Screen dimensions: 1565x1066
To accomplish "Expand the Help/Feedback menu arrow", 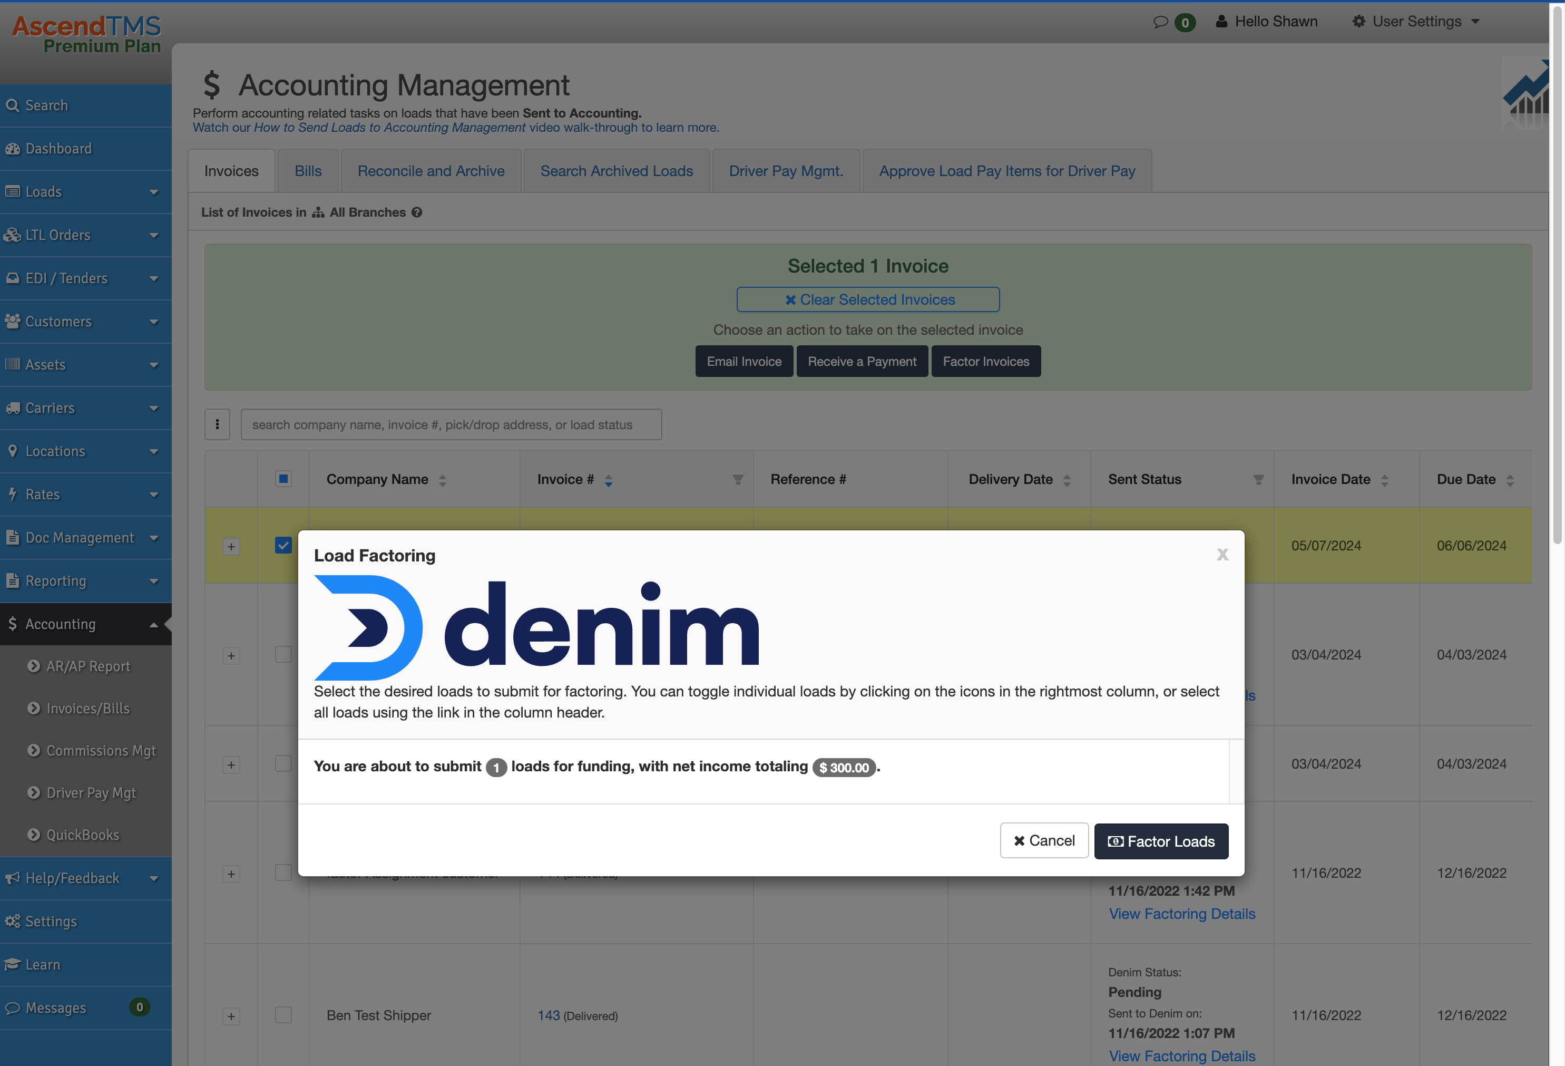I will 153,878.
